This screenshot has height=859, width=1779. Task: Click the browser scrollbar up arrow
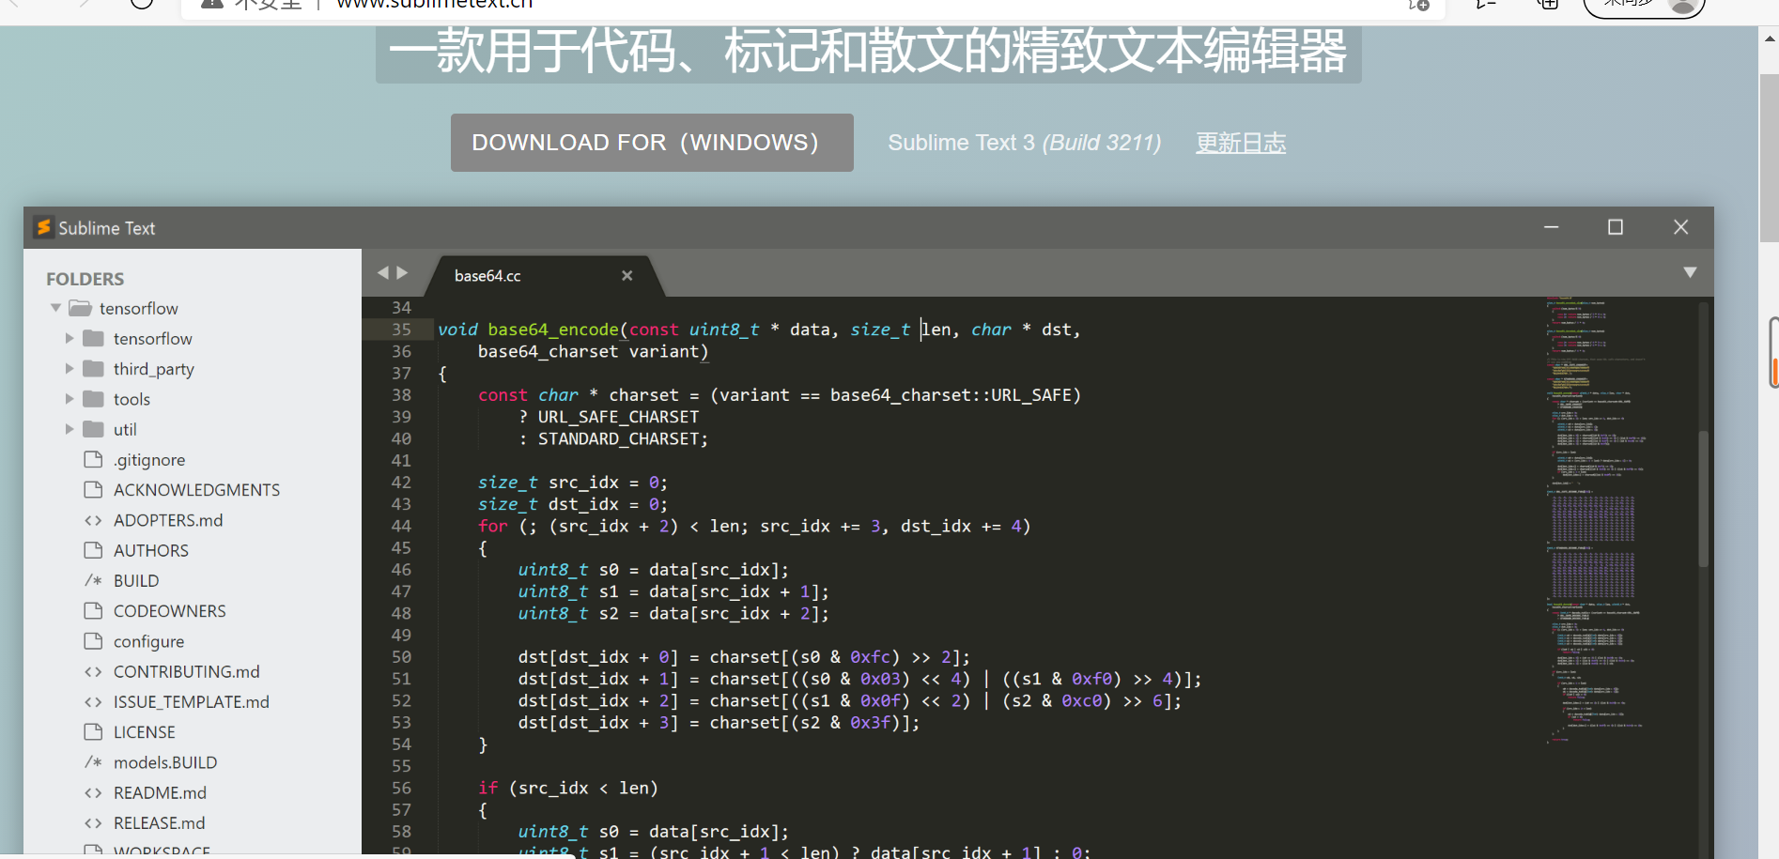click(1770, 38)
